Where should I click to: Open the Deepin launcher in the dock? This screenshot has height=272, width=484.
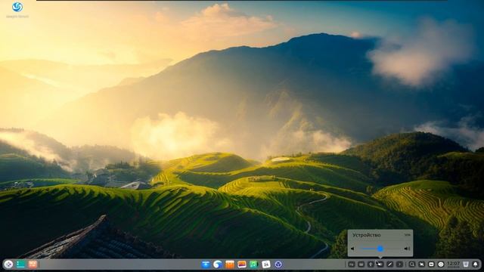[x=8, y=264]
